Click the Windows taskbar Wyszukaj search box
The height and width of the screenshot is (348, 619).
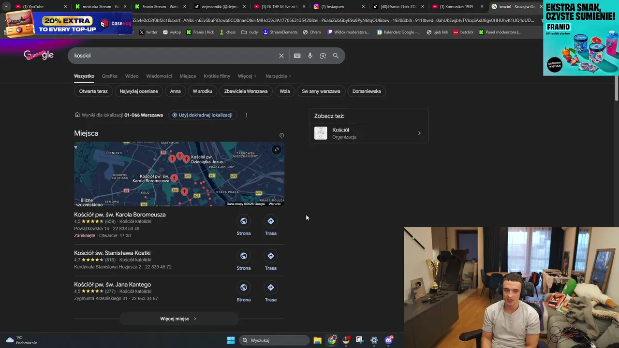[x=275, y=340]
